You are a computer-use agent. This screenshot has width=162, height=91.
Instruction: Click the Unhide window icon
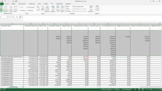tap(68, 11)
